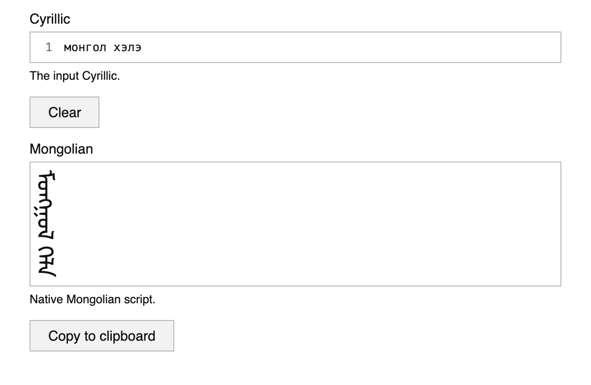
Task: Click inside the Mongolian output box
Action: pos(295,224)
